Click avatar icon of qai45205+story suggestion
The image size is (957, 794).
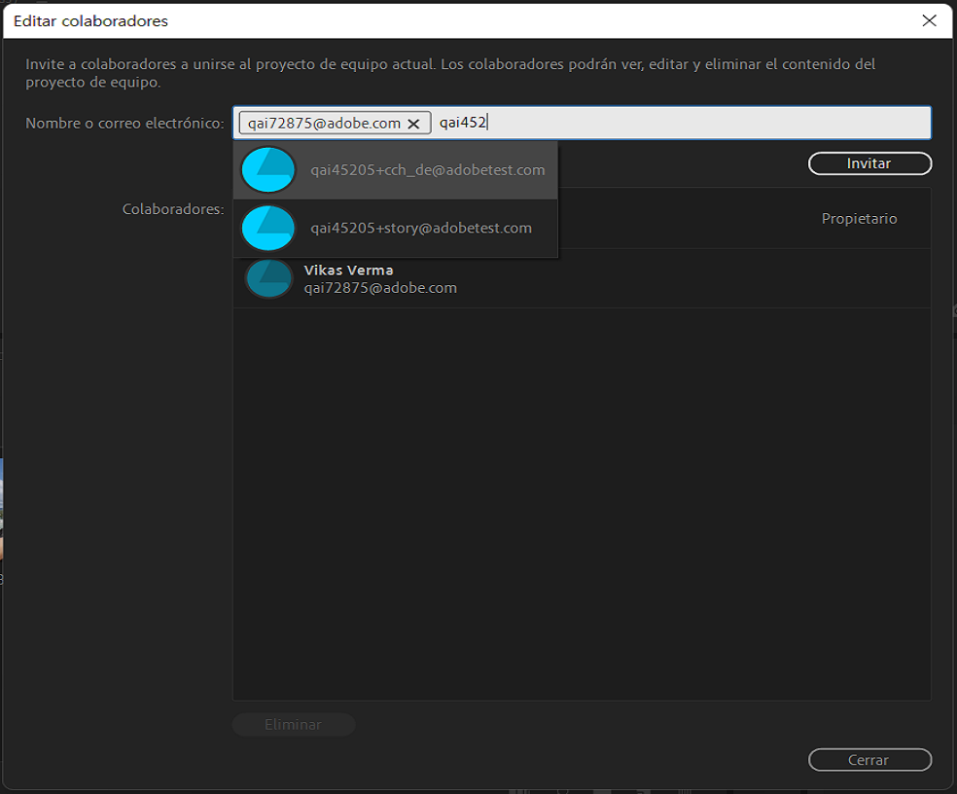268,229
